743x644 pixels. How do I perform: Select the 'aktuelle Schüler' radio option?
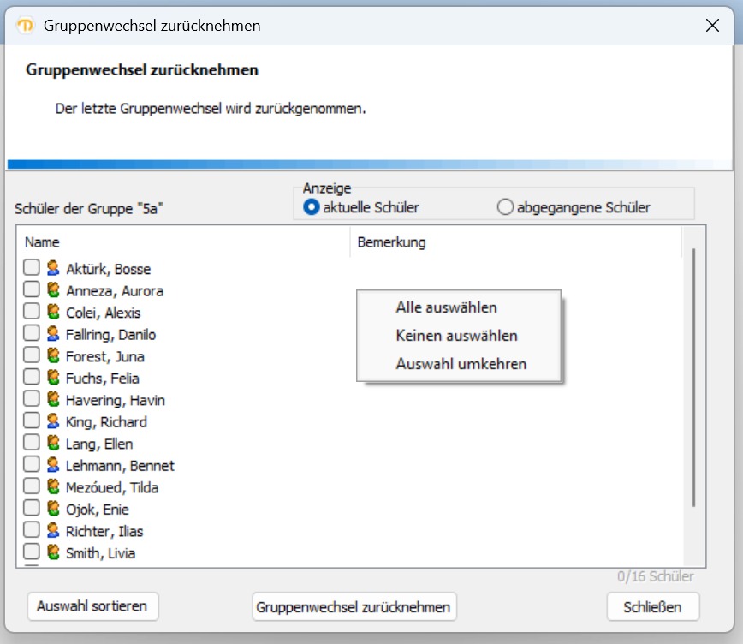312,207
